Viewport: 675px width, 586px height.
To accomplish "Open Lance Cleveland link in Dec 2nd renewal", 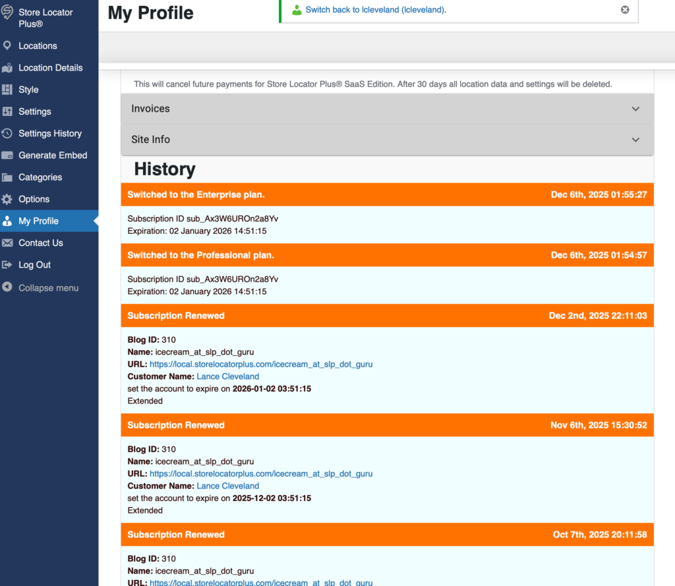I will (x=227, y=376).
